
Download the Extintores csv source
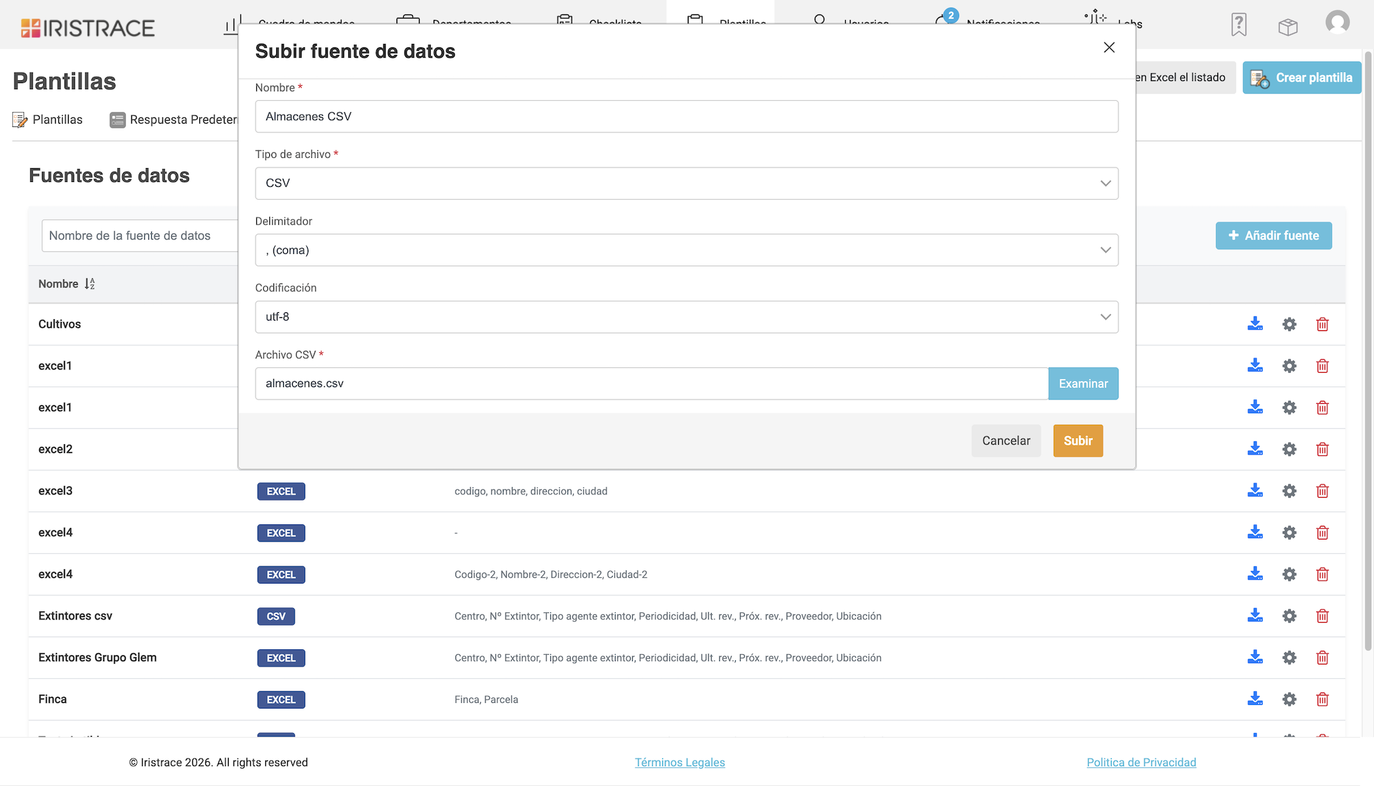click(x=1255, y=616)
